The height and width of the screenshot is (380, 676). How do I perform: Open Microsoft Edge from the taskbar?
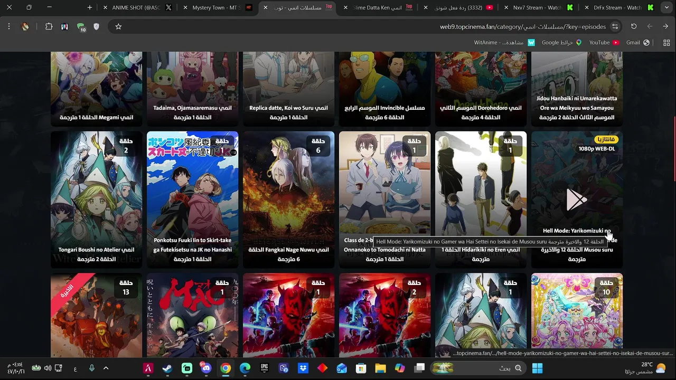pos(245,368)
